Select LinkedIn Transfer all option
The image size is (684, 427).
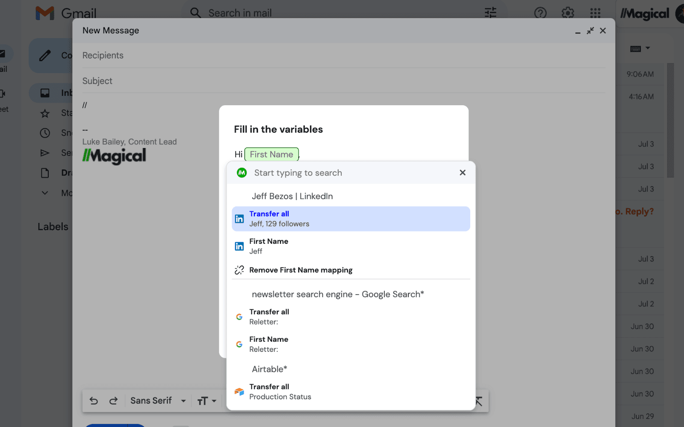351,219
